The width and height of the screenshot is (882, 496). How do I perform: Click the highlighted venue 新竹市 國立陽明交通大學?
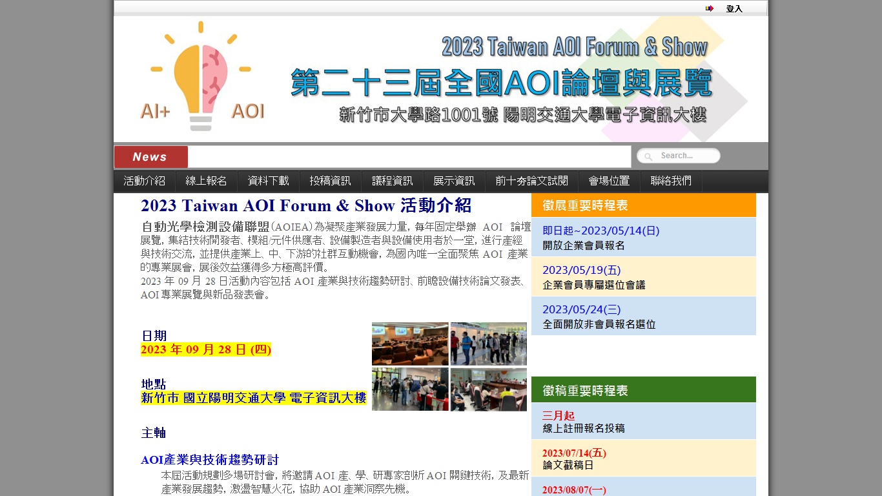coord(254,398)
